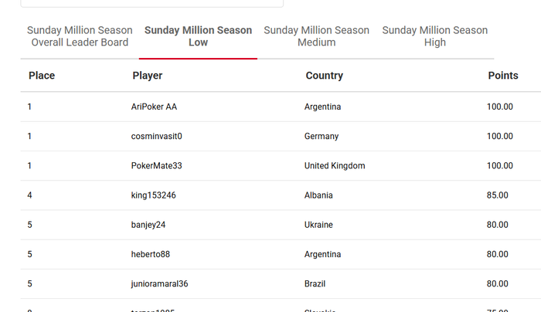Click the Brazil country cell
The height and width of the screenshot is (312, 541).
pos(316,283)
